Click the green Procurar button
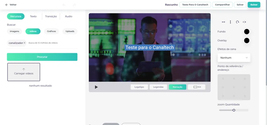The height and width of the screenshot is (125, 267). [42, 57]
